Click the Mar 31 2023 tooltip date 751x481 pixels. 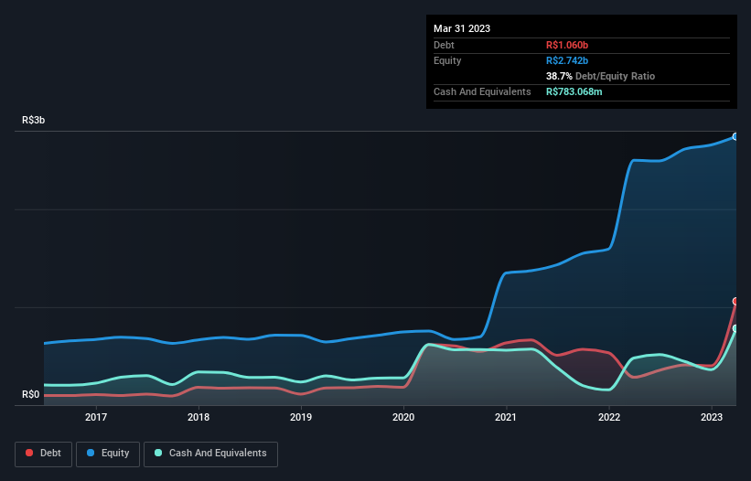(x=462, y=28)
